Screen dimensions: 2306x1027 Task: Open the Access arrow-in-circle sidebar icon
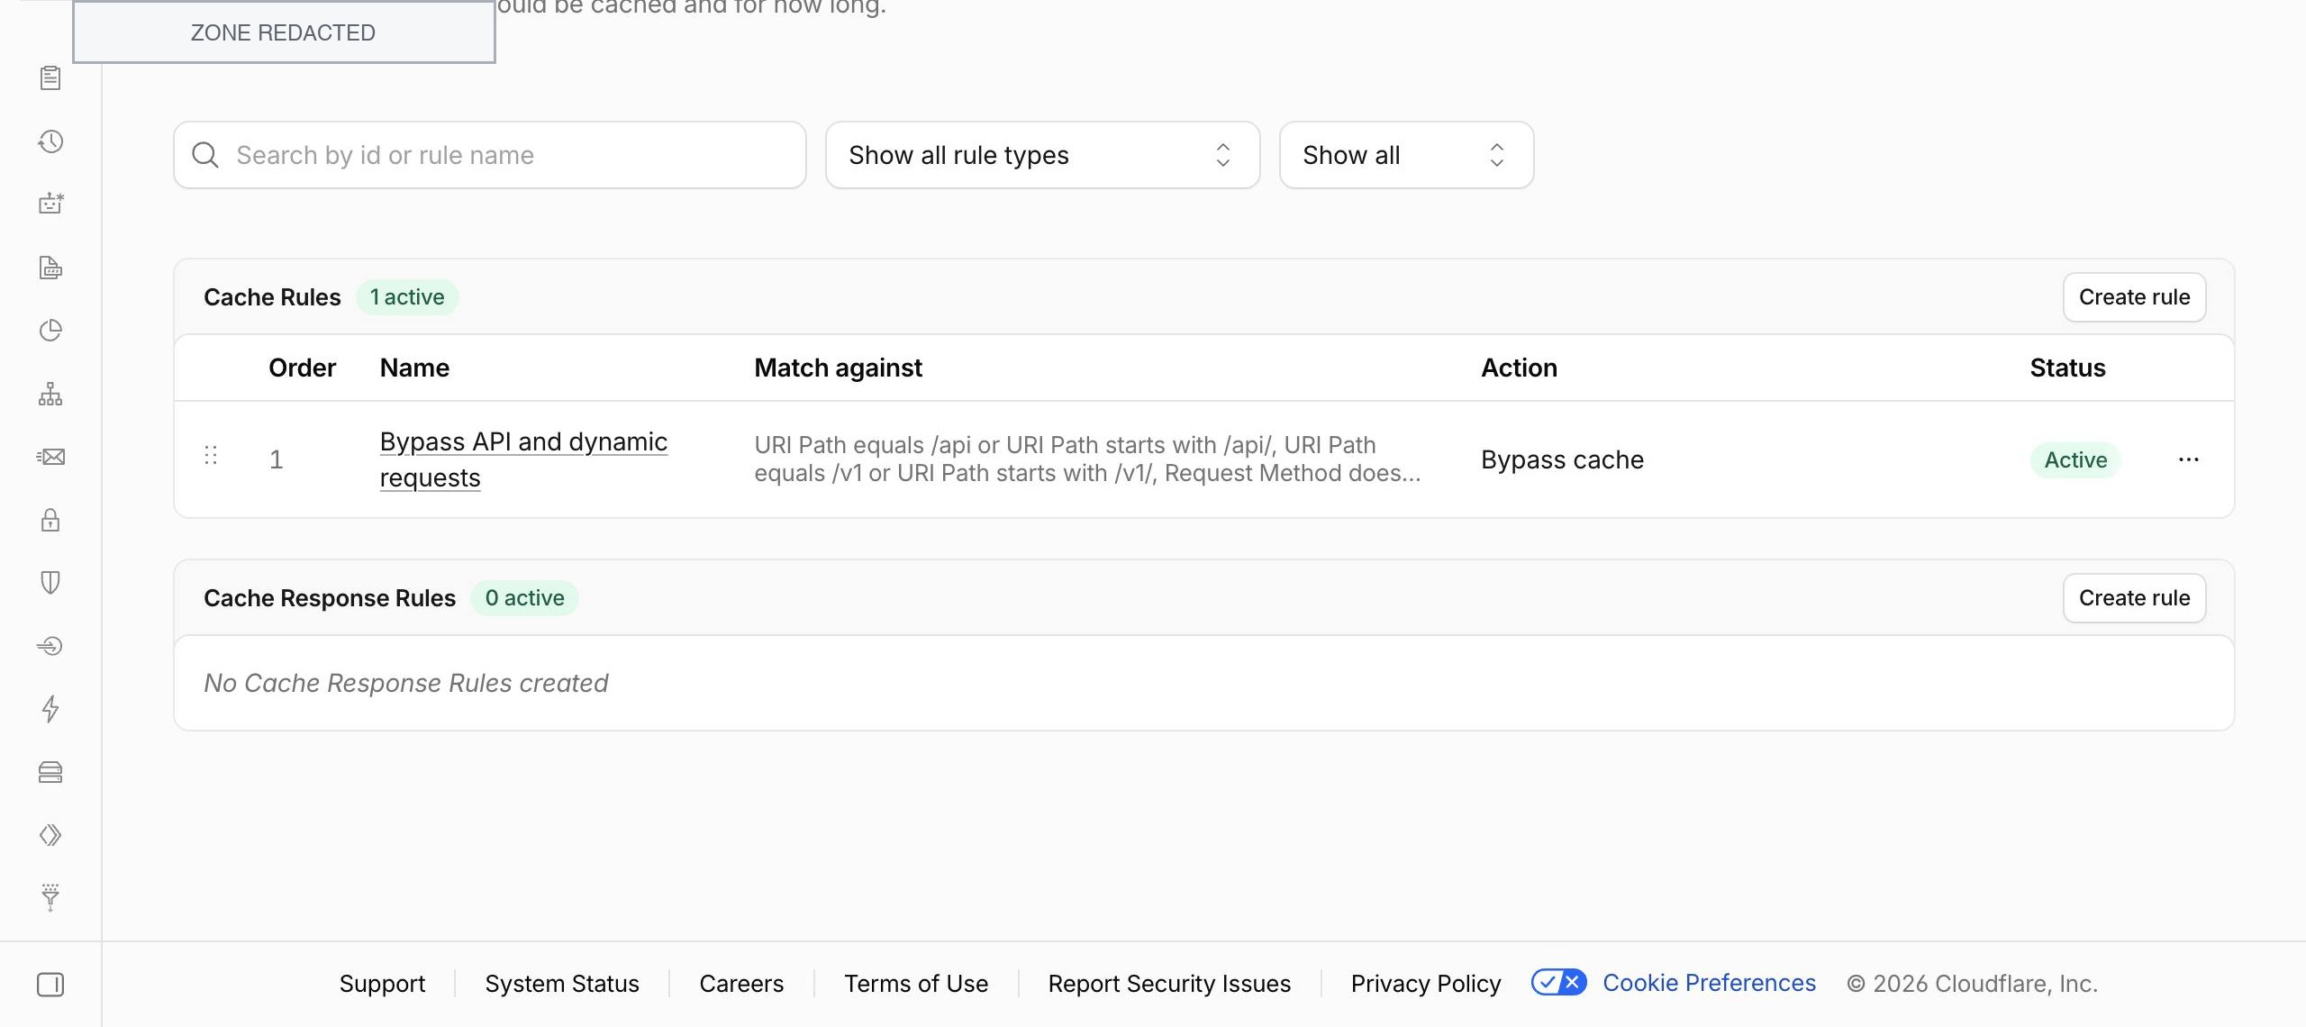(50, 646)
